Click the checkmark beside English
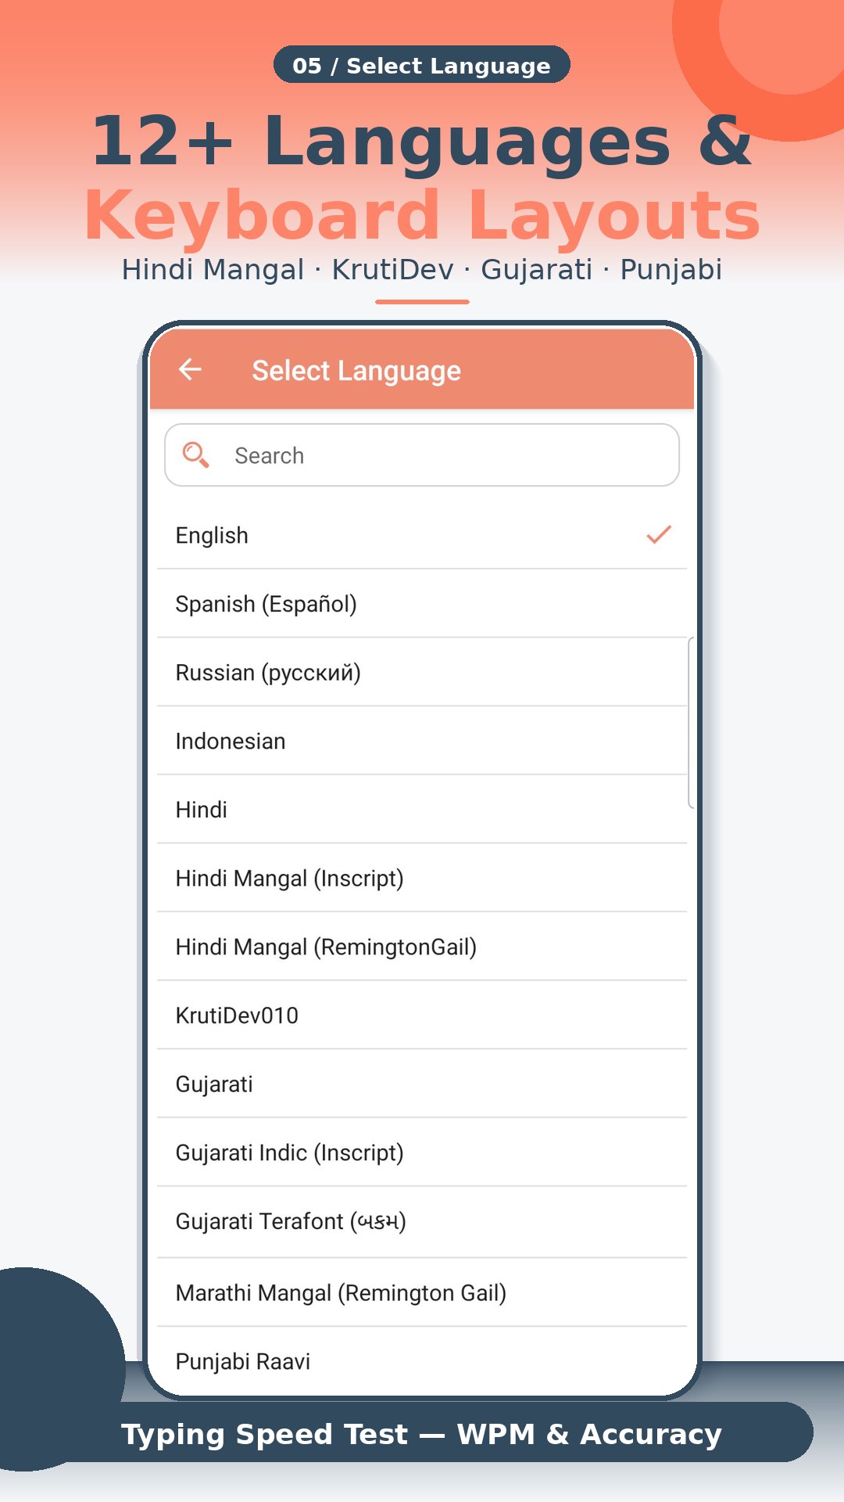 [x=659, y=534]
